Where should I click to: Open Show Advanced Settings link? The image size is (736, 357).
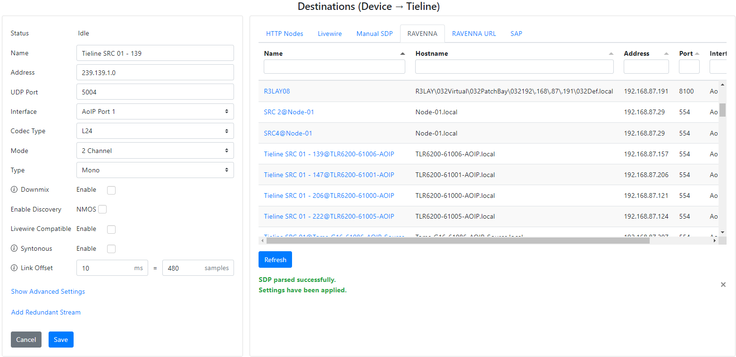coord(48,292)
